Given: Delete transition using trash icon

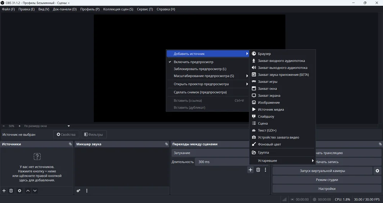Looking at the screenshot, I should [x=258, y=170].
